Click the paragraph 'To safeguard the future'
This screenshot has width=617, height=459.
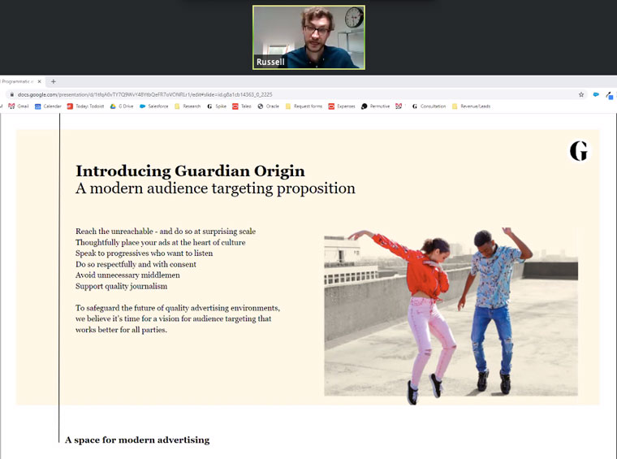coord(178,318)
